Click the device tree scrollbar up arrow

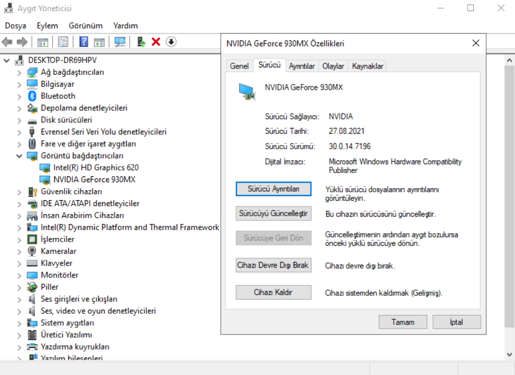[x=510, y=61]
